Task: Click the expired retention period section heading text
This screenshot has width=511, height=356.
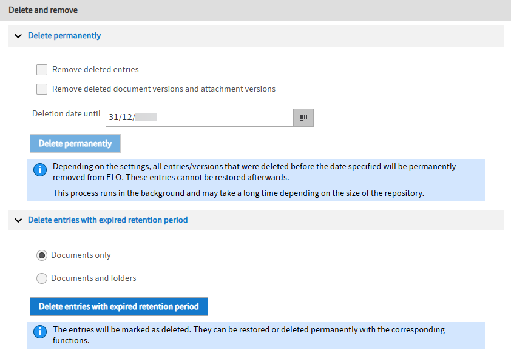Action: point(107,220)
